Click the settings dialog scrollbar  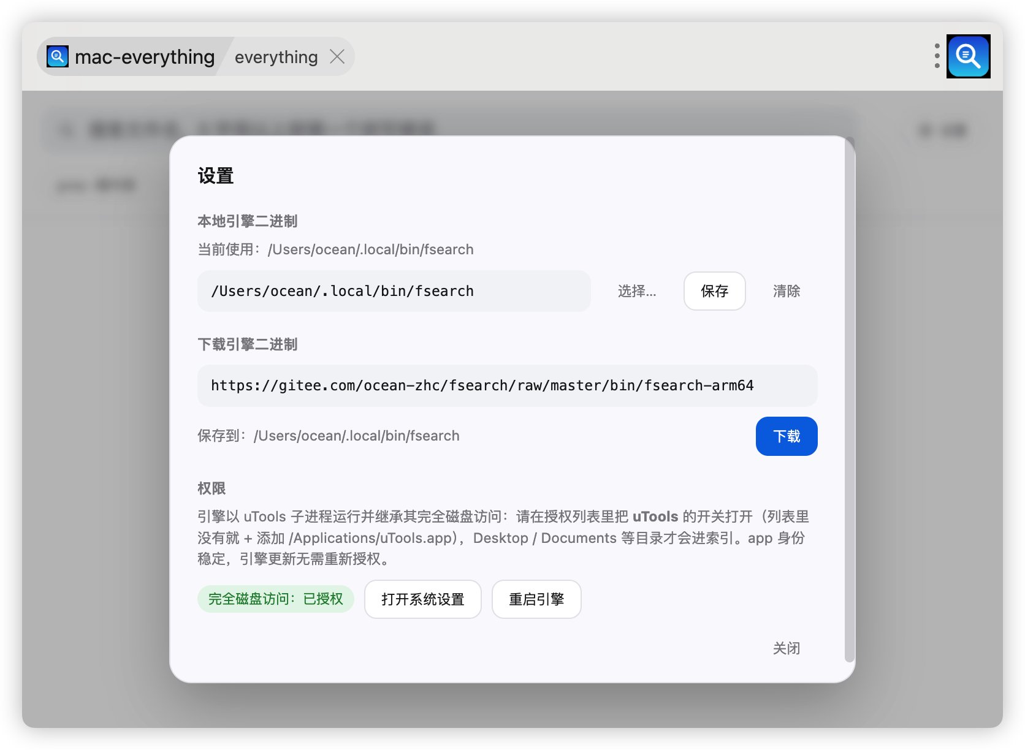click(849, 400)
